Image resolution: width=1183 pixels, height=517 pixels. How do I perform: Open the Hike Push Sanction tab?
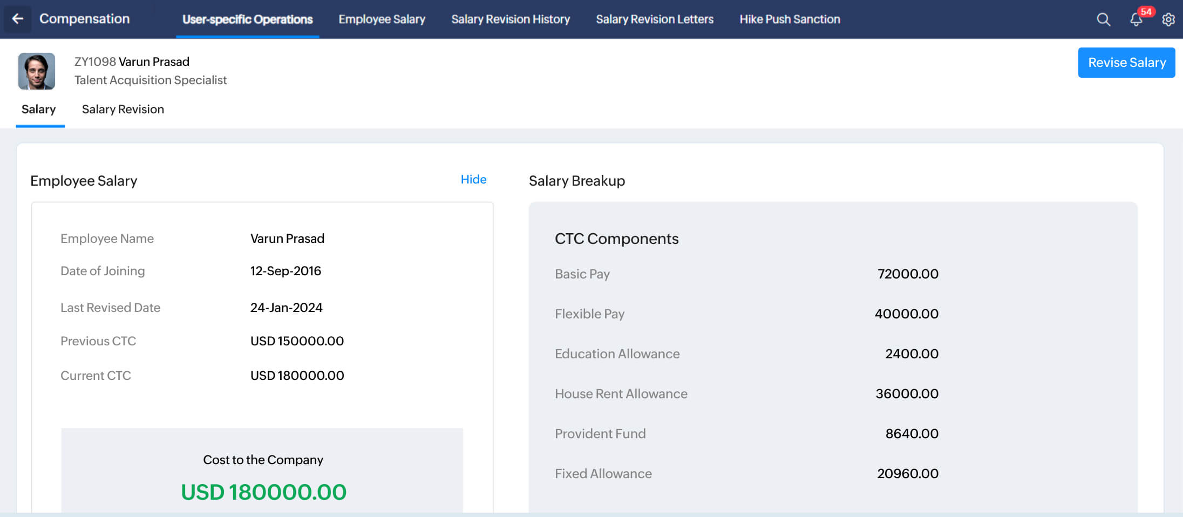(790, 19)
